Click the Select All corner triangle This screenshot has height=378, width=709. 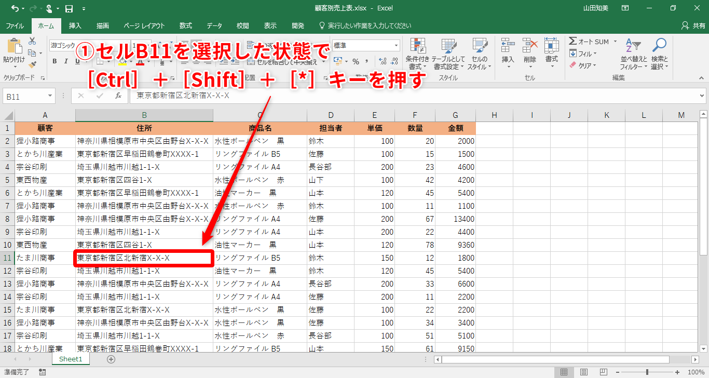coord(8,115)
